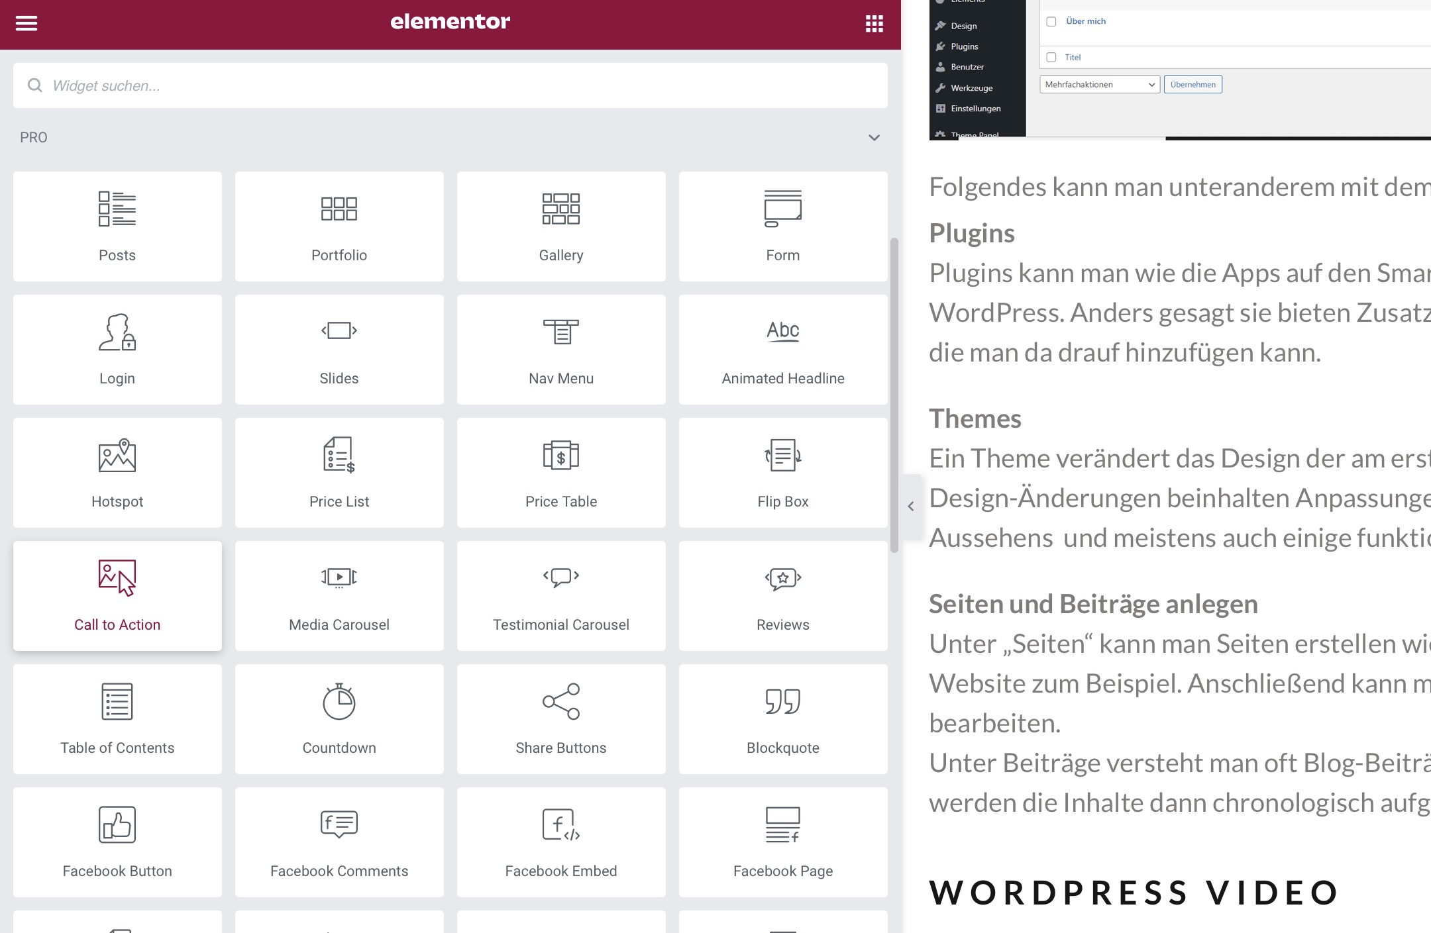Click the Übernehmen button
This screenshot has height=933, width=1431.
[1192, 85]
